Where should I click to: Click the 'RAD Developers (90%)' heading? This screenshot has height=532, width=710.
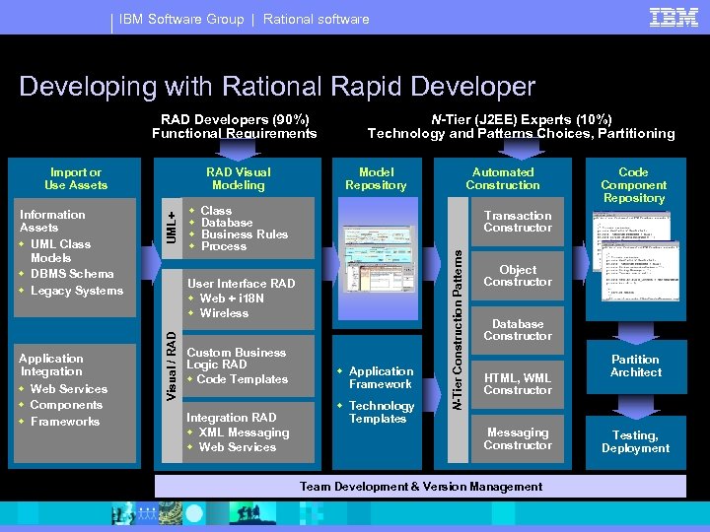click(x=235, y=119)
